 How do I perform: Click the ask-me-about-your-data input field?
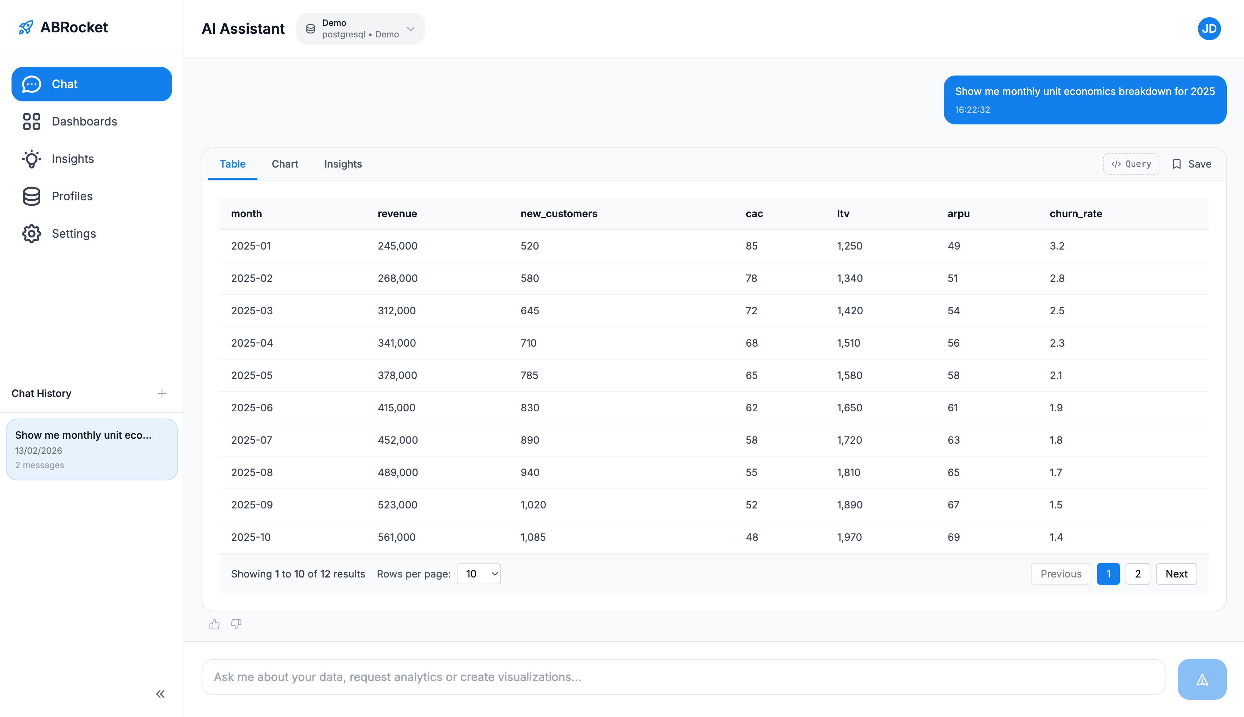pyautogui.click(x=591, y=677)
